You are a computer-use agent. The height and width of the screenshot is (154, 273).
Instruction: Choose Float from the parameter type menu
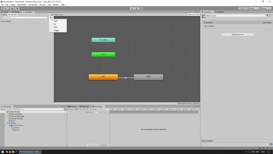pyautogui.click(x=58, y=21)
